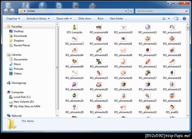Screen dimensions: 192x139
Task: Select the RO_alimento31 icon file
Action: click(x=123, y=107)
